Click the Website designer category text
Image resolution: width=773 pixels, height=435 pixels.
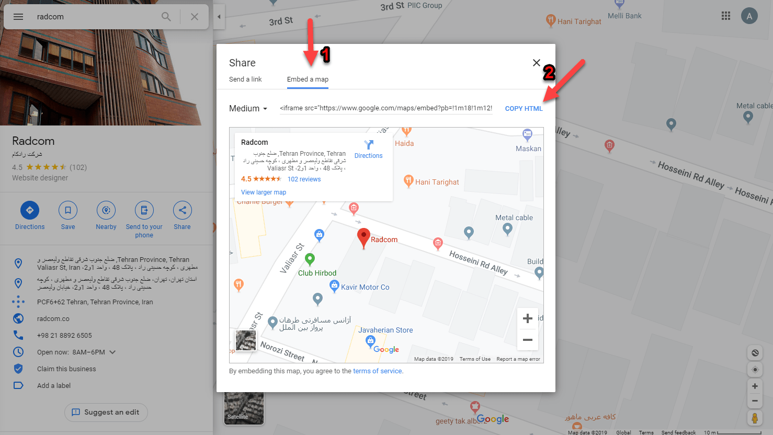point(40,178)
